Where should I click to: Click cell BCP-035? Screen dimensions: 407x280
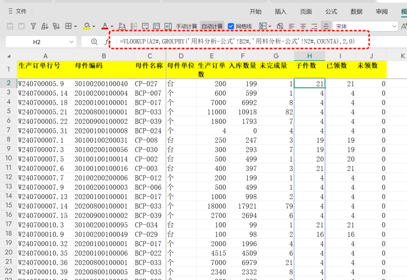click(x=150, y=272)
